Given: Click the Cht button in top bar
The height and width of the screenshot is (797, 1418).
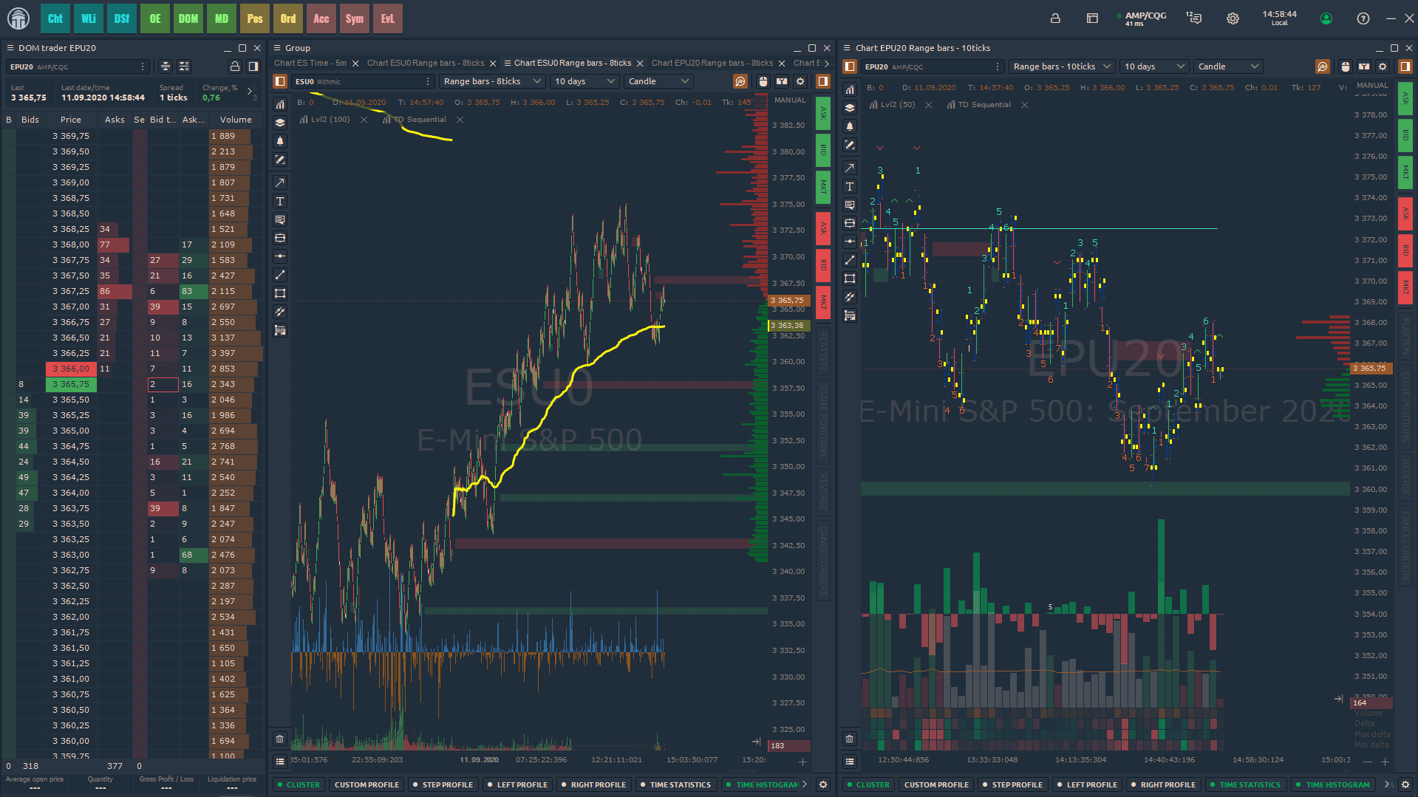Looking at the screenshot, I should pos(55,18).
